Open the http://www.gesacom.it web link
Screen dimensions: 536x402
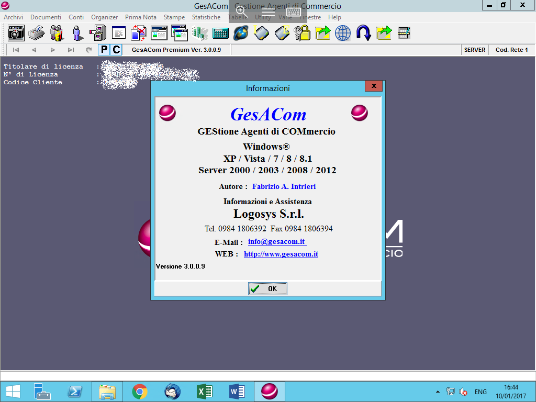tap(281, 254)
